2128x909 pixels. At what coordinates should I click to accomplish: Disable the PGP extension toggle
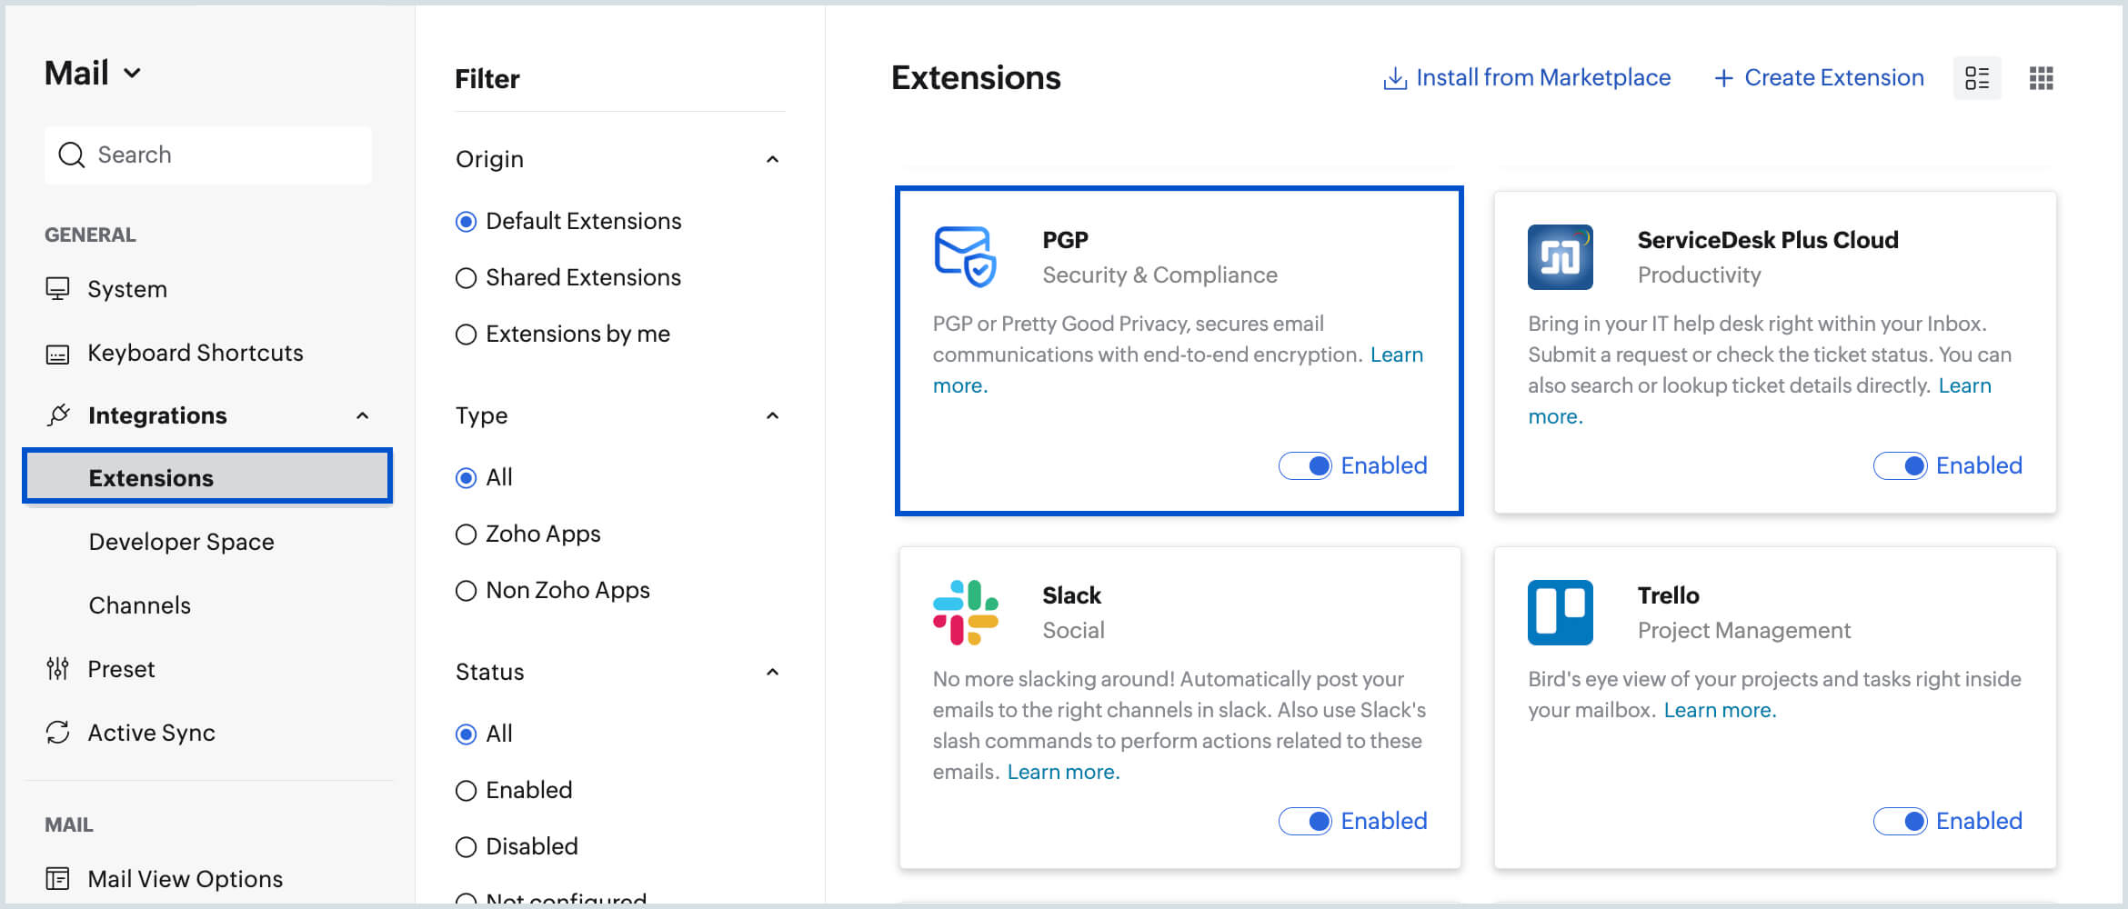tap(1306, 465)
